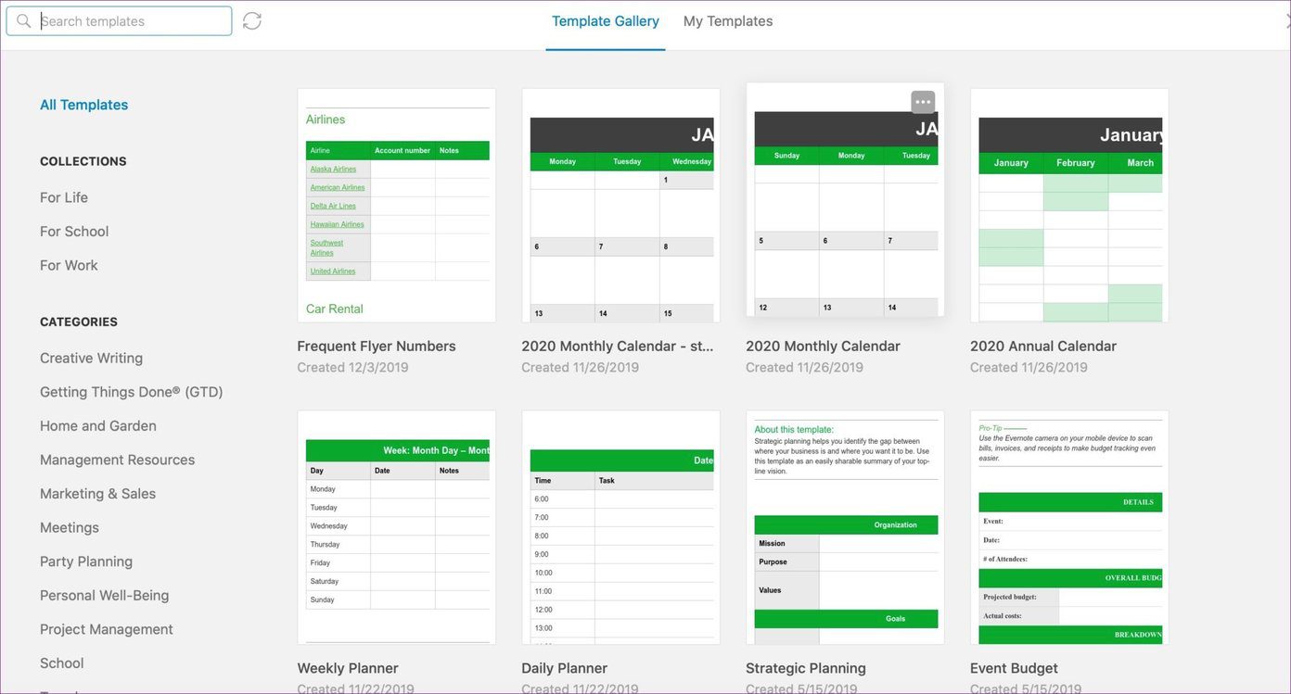This screenshot has height=694, width=1291.
Task: Open the Weekly Planner template thumbnail
Action: [397, 528]
